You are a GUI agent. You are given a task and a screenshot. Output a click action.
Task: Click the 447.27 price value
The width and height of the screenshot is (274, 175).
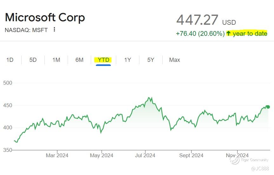[x=197, y=20]
